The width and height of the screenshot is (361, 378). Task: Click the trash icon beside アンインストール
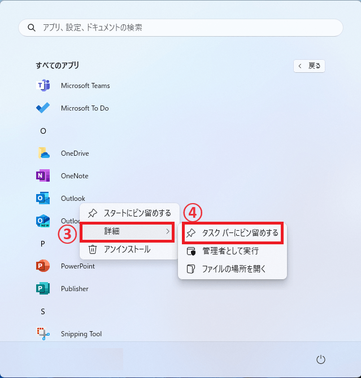93,249
